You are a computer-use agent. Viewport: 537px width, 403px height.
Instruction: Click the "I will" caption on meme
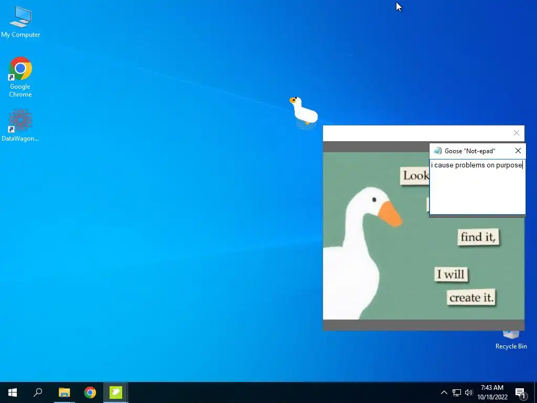pos(451,274)
